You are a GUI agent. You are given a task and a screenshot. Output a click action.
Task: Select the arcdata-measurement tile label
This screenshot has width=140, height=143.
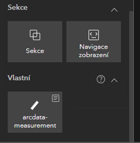coord(35,121)
